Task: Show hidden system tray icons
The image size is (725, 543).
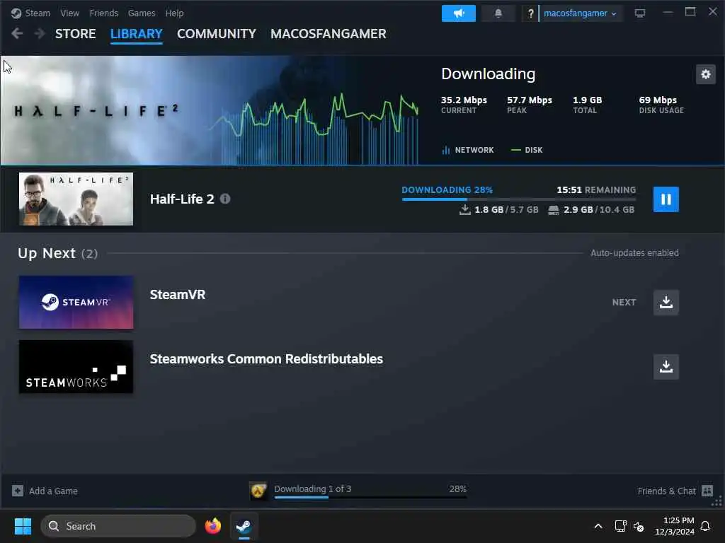Action: [598, 526]
